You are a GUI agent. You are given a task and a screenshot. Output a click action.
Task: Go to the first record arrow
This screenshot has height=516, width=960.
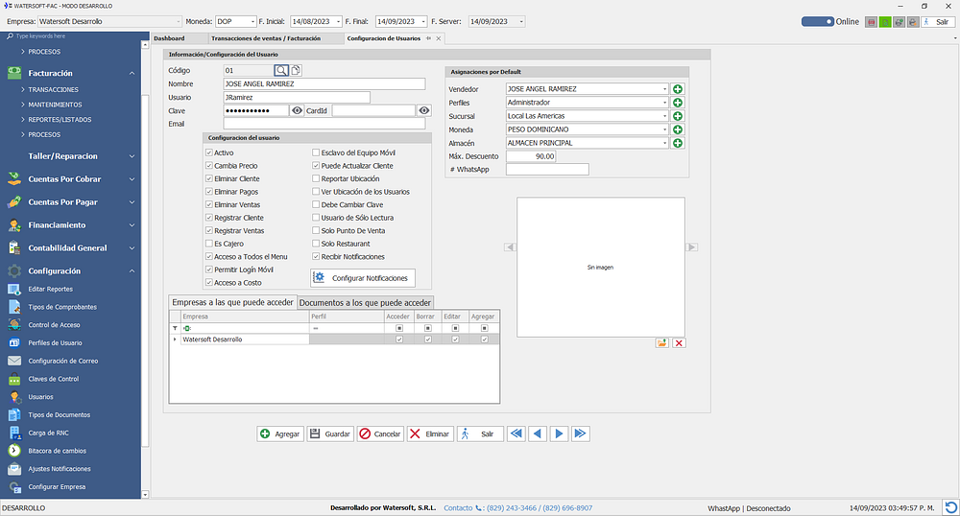[516, 434]
